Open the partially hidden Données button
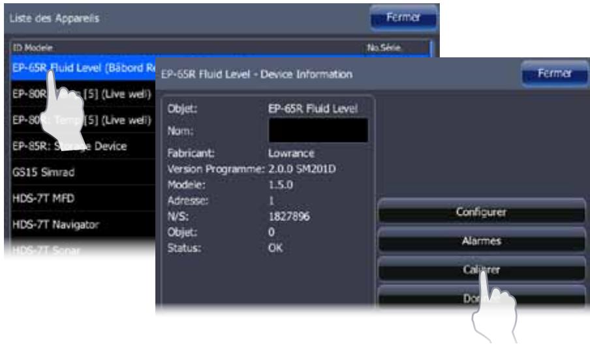Screen dimensions: 590x346 click(481, 296)
